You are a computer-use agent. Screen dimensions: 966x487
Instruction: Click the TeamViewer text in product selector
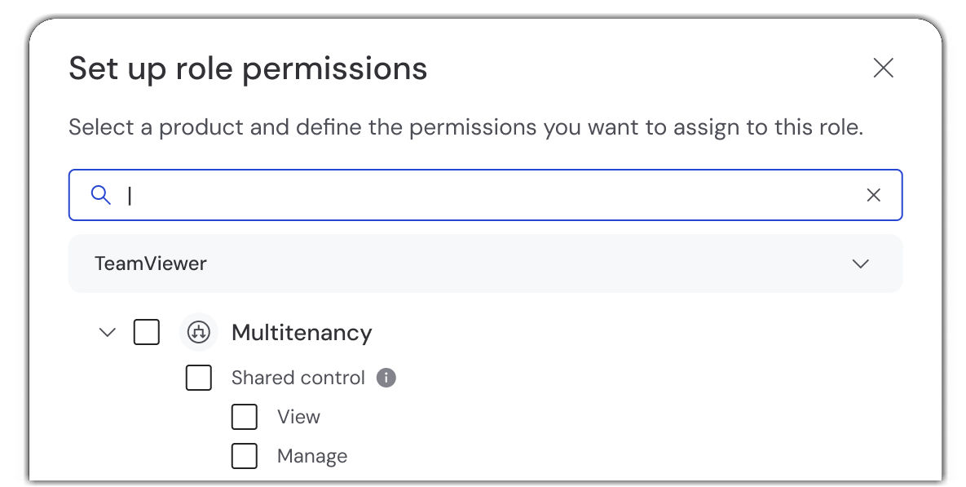click(x=151, y=263)
